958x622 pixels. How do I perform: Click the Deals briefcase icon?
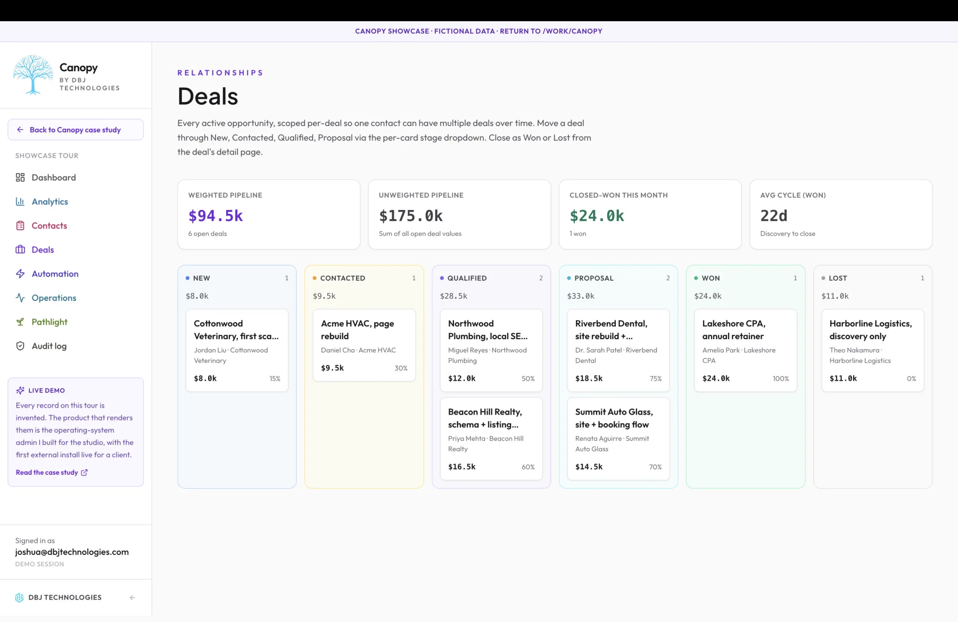[20, 249]
